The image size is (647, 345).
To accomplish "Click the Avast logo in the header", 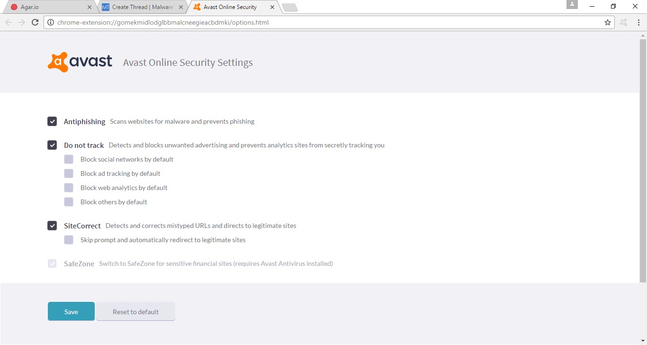I will pyautogui.click(x=80, y=62).
